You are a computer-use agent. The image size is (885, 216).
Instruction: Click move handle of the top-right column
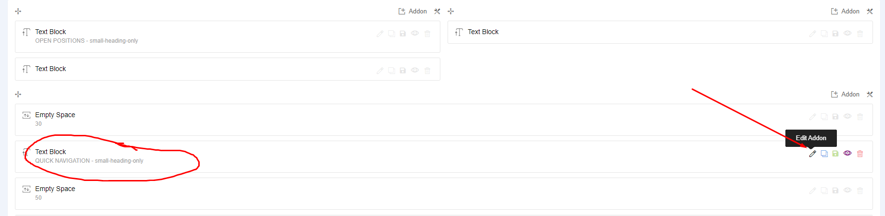451,11
